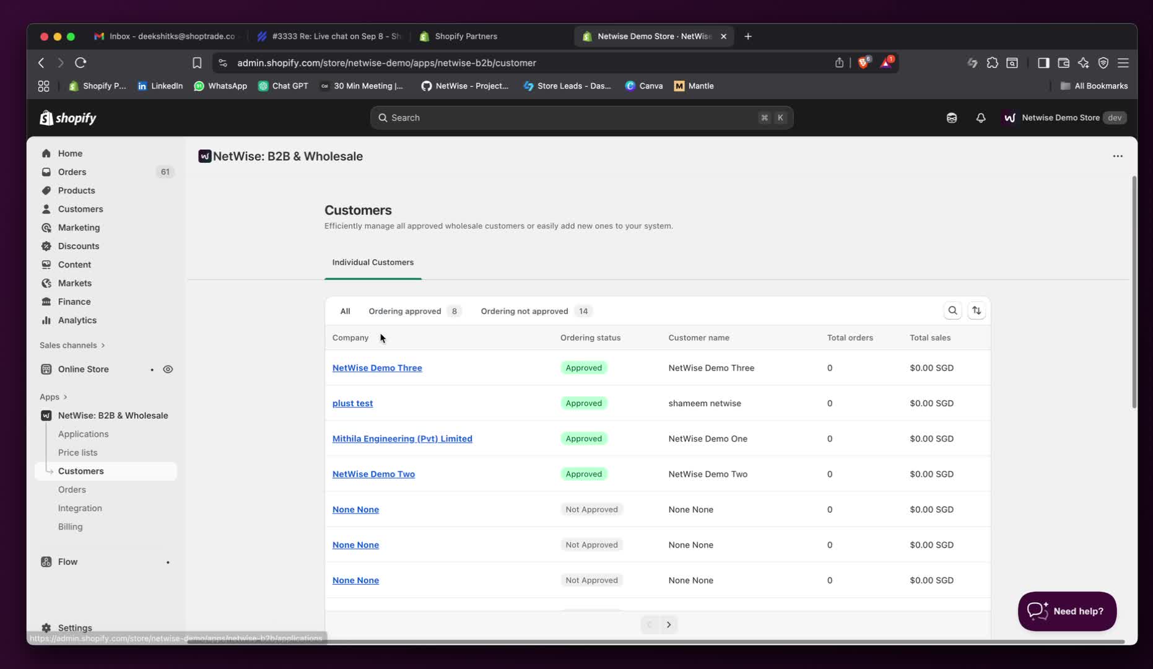This screenshot has width=1153, height=669.
Task: Open Shopify Settings
Action: point(75,627)
